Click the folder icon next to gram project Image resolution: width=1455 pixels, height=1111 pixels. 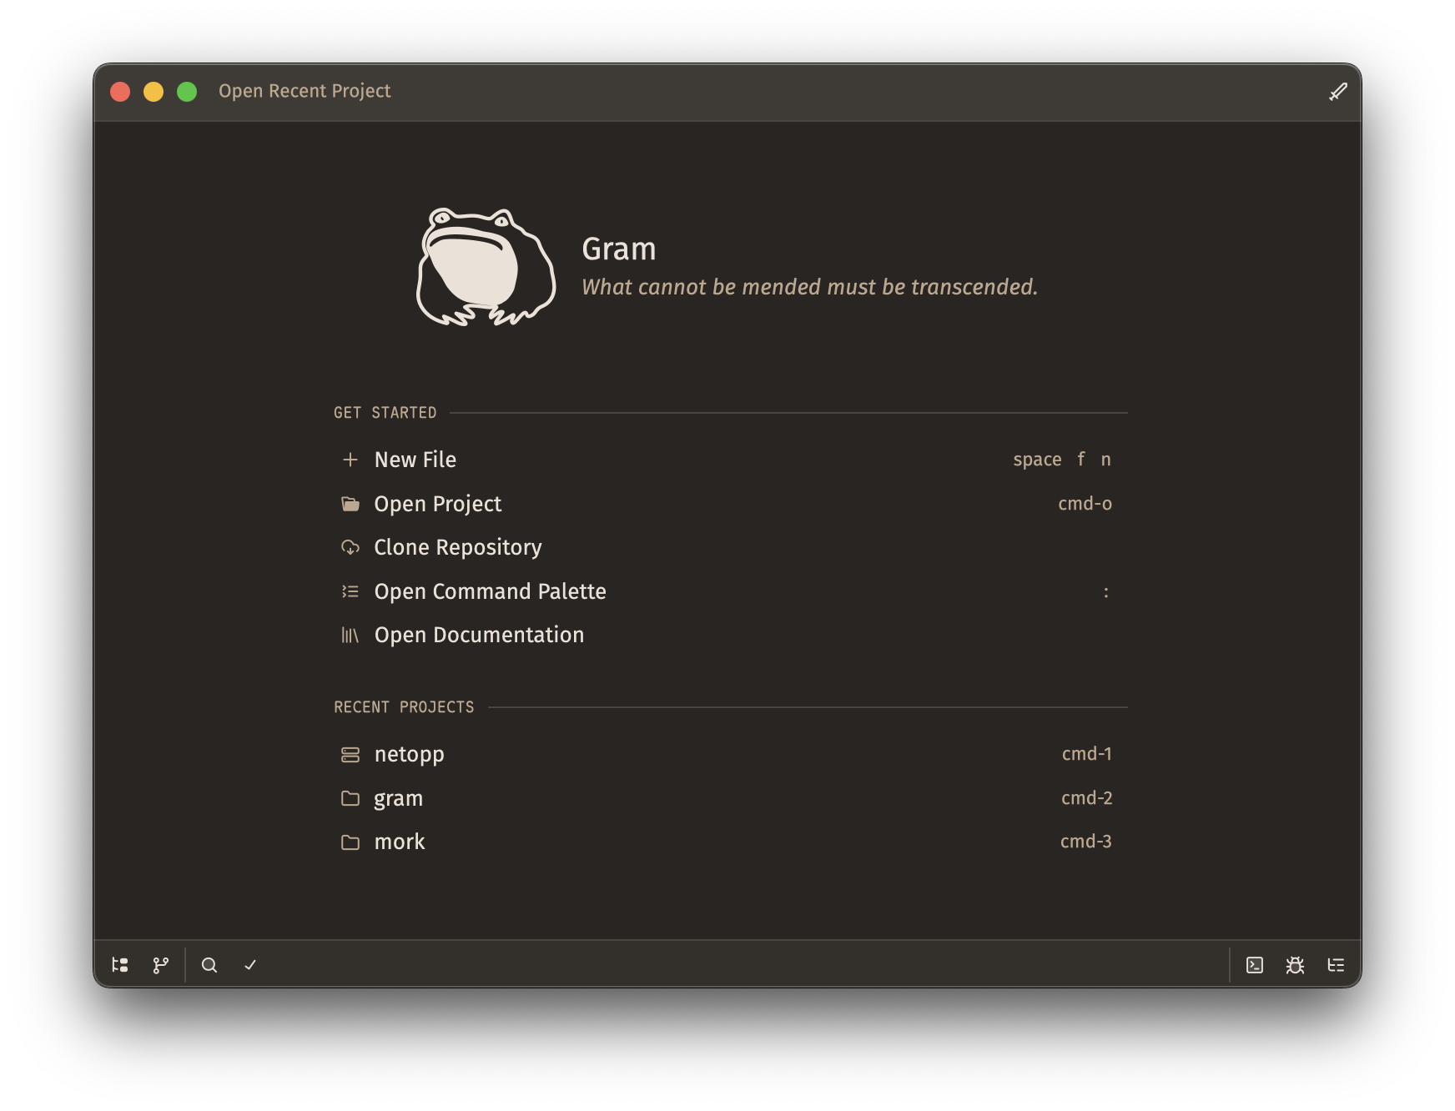pos(350,798)
